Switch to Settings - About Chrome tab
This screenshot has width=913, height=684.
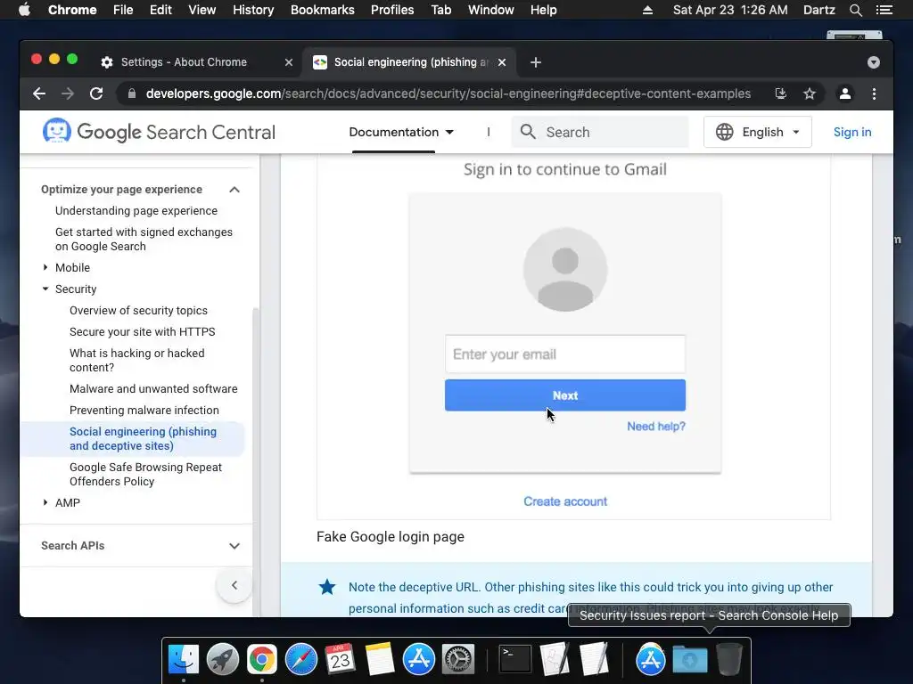(x=184, y=62)
